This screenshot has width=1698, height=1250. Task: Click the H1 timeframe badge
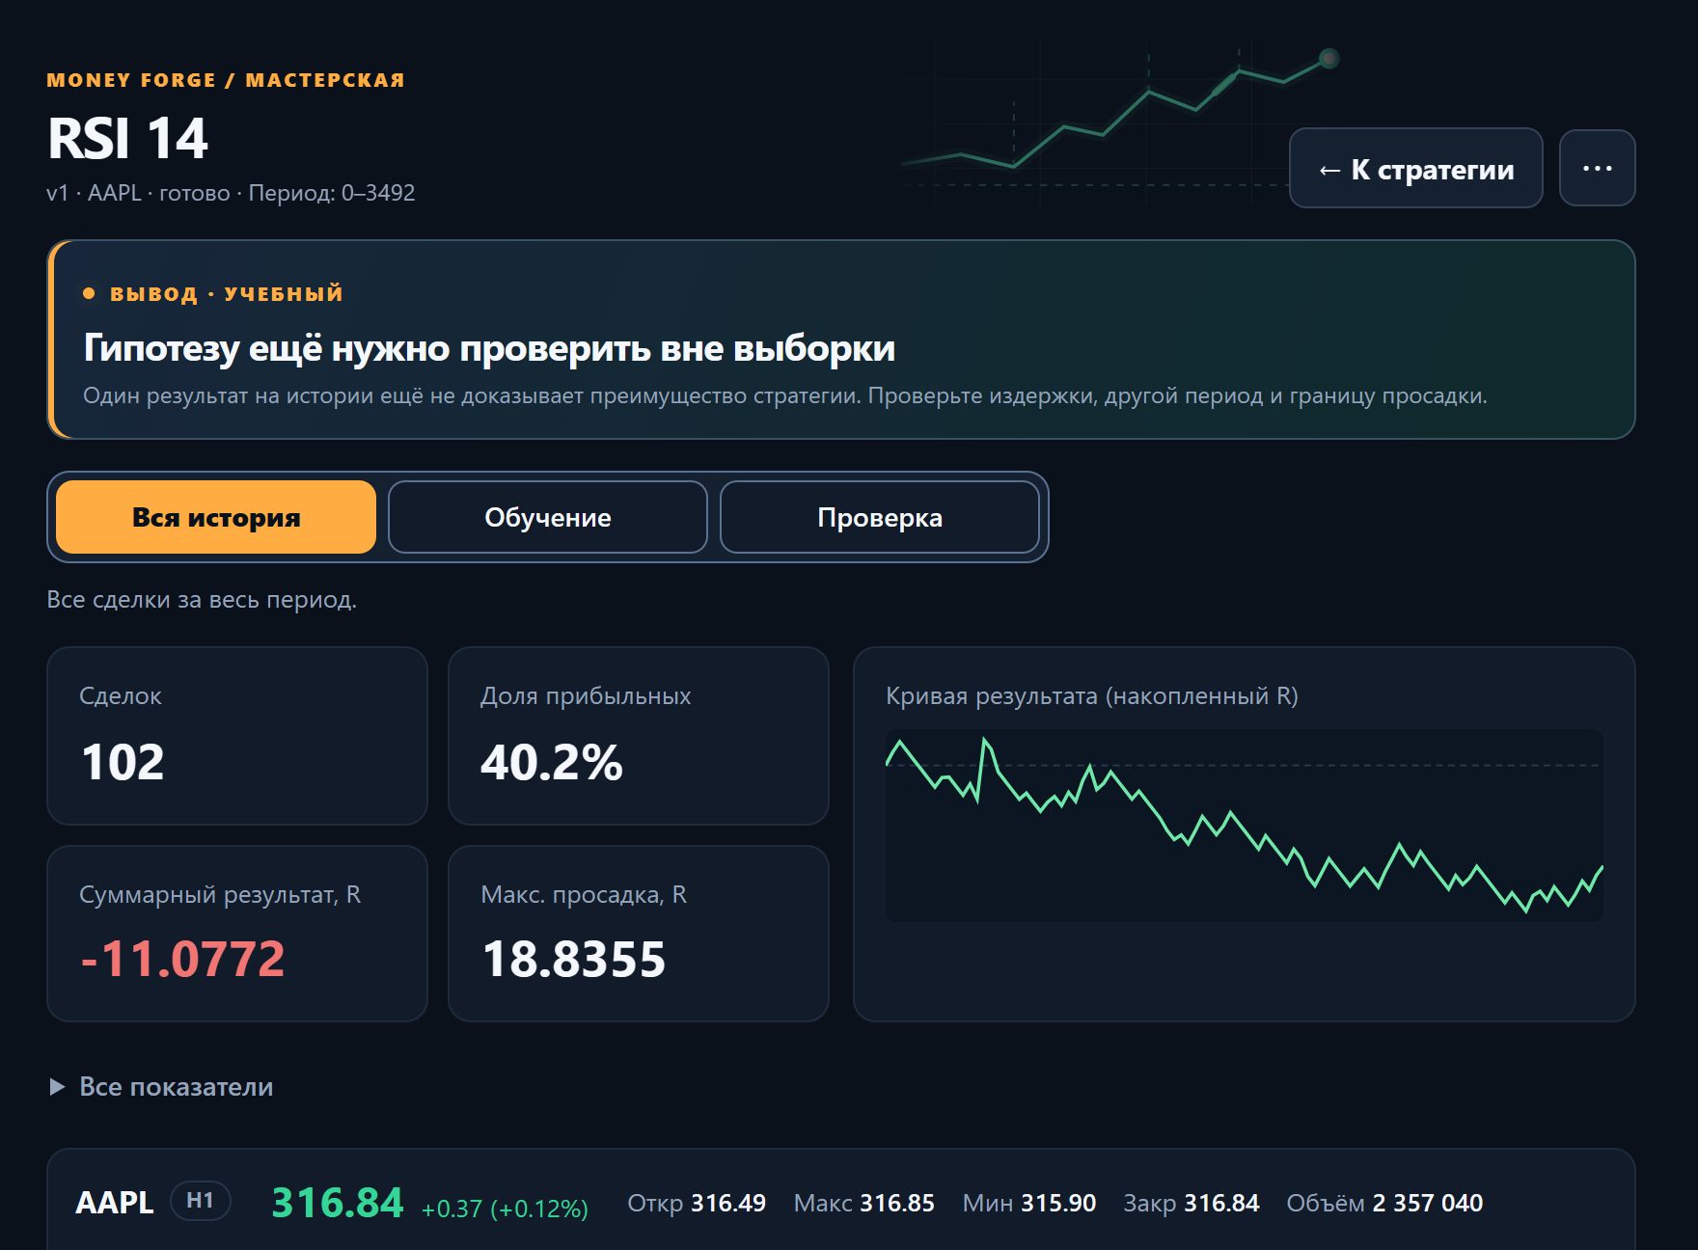click(200, 1201)
